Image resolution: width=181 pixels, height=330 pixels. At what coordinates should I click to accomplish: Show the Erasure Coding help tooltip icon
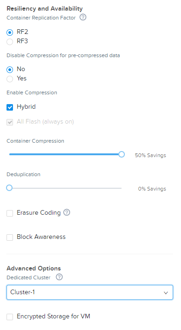tap(67, 212)
